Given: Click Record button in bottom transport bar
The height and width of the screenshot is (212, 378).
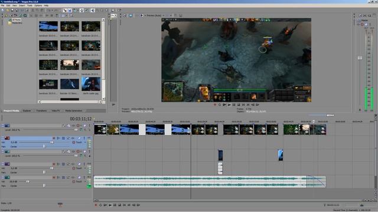Looking at the screenshot, I should [96, 205].
